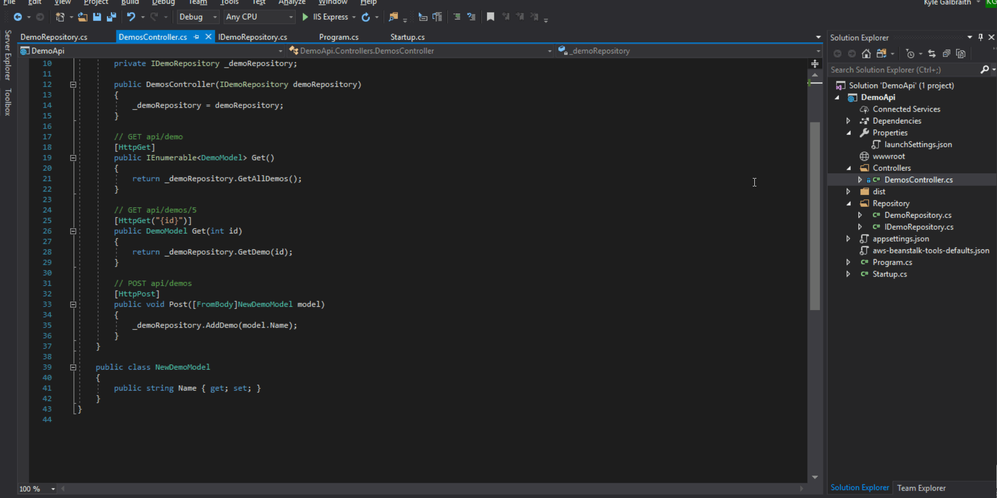The height and width of the screenshot is (498, 997).
Task: Expand the Repository folder's DemoRepository.cs node
Action: tap(860, 215)
